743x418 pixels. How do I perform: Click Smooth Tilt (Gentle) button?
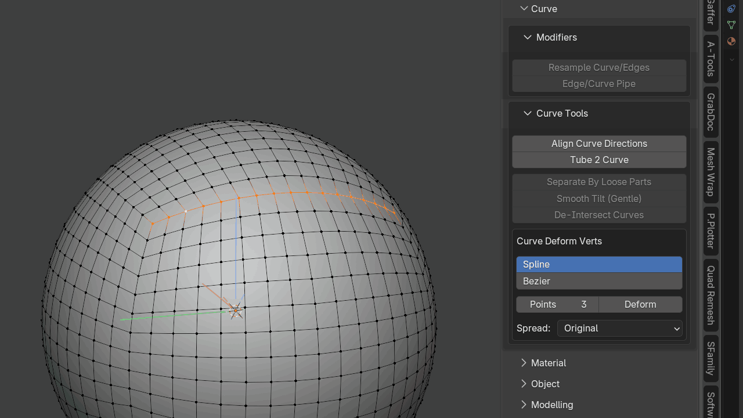click(x=599, y=199)
